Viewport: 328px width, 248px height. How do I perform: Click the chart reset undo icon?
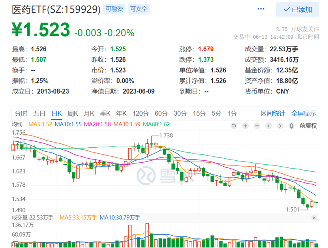point(234,126)
